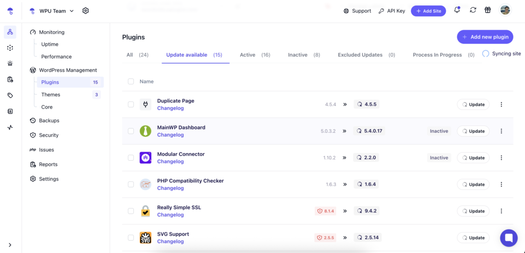525x253 pixels.
Task: Go to Backups in sidebar
Action: 44,120
